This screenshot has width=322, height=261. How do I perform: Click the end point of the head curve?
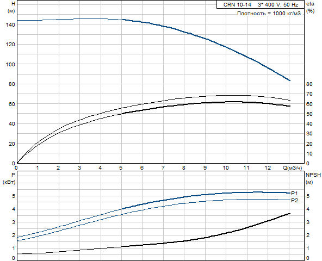tap(289, 80)
